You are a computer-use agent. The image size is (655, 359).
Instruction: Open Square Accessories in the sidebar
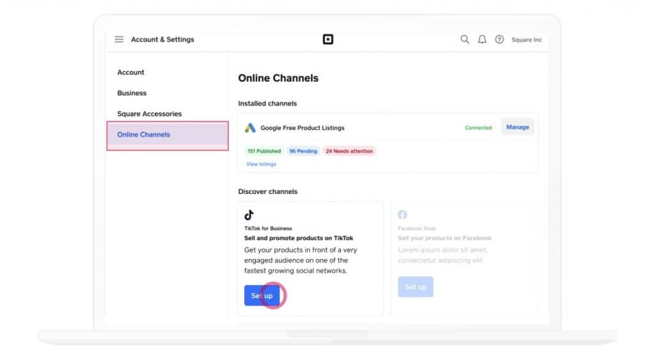[150, 114]
